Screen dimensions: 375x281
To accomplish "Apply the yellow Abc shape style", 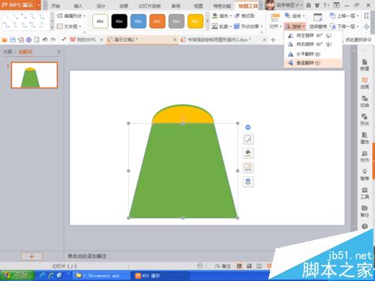I will click(195, 21).
